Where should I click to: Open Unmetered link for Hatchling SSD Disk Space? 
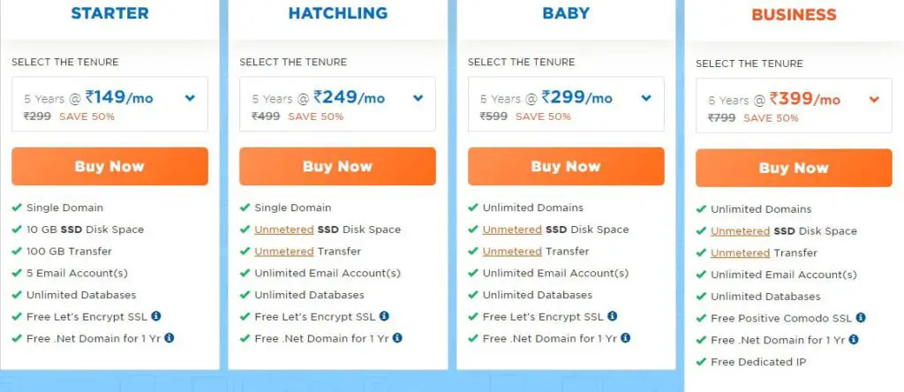tap(284, 230)
